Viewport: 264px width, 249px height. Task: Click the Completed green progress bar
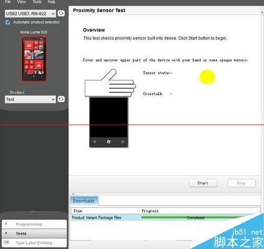pyautogui.click(x=195, y=218)
